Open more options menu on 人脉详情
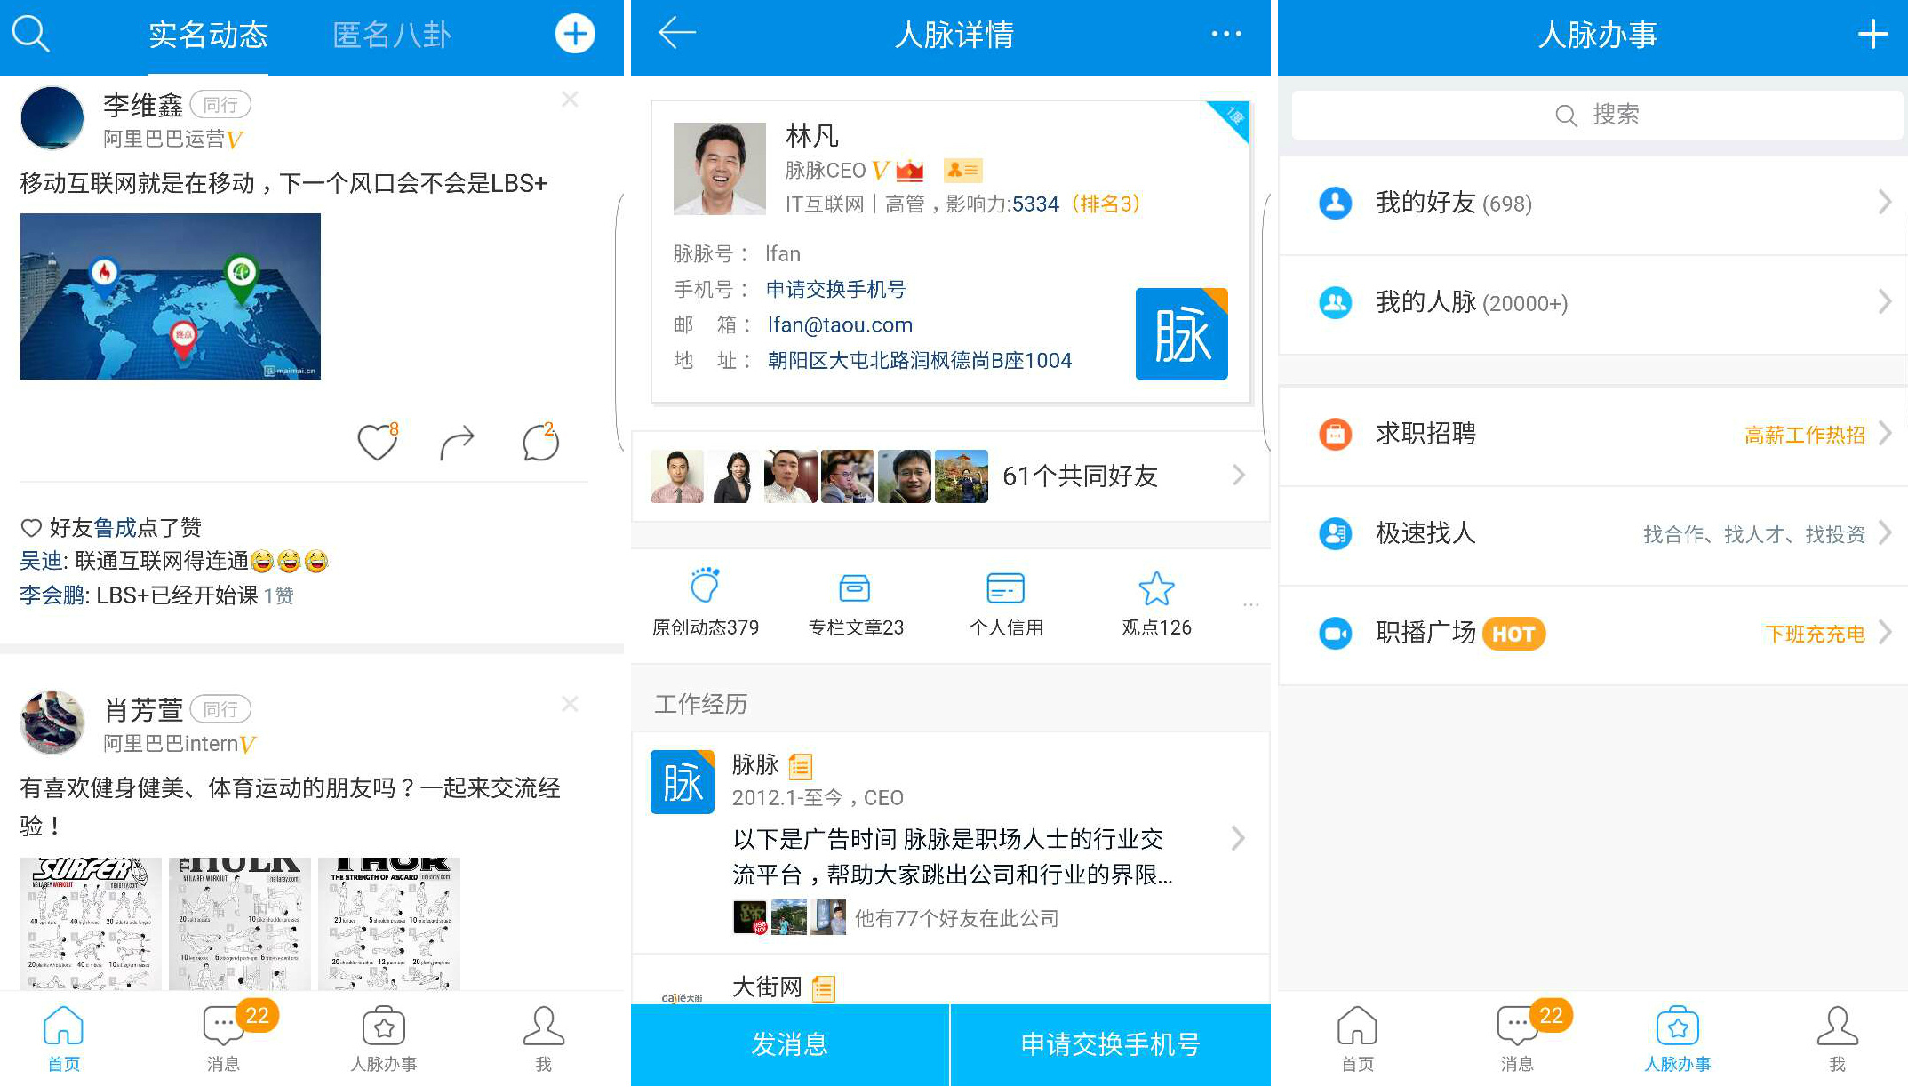This screenshot has width=1908, height=1087. pyautogui.click(x=1225, y=35)
